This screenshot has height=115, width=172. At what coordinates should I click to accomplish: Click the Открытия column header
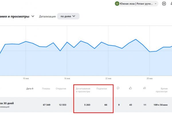60,89
